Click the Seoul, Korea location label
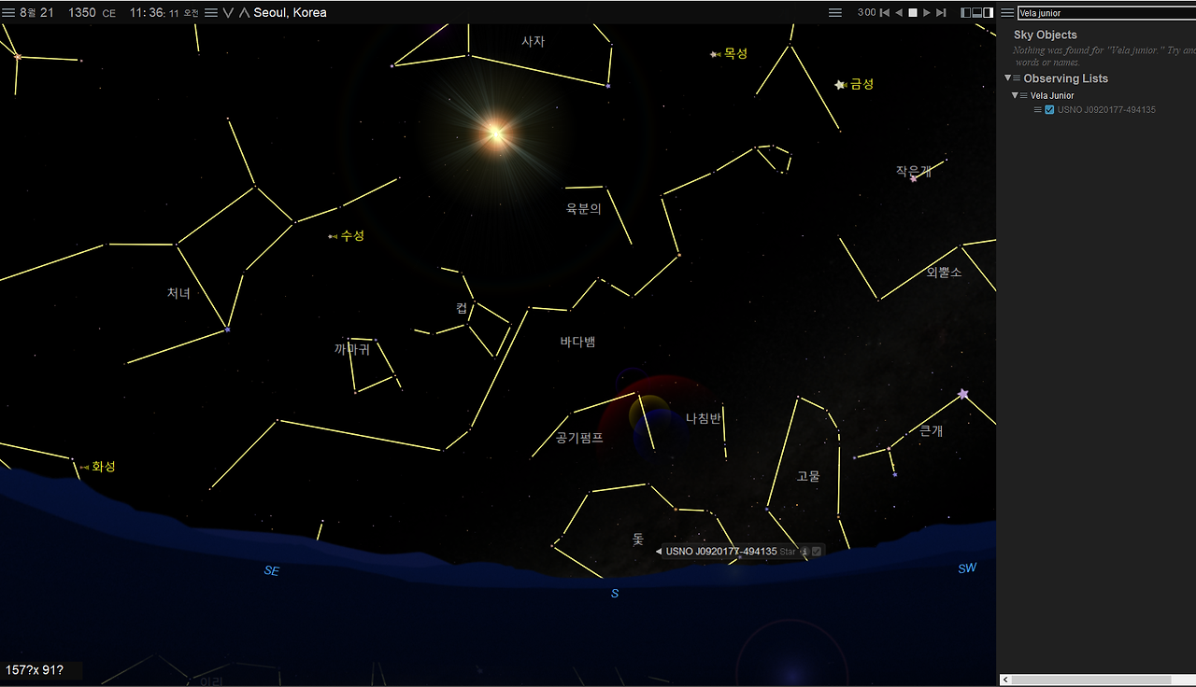 tap(290, 13)
